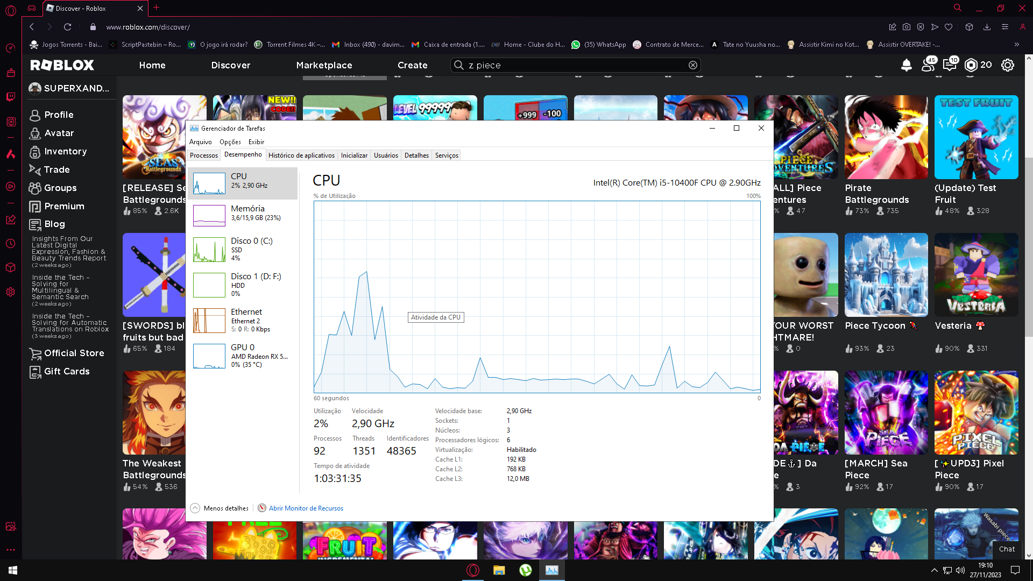Image resolution: width=1033 pixels, height=581 pixels.
Task: Open Jogos Torrents bookmark
Action: (66, 45)
